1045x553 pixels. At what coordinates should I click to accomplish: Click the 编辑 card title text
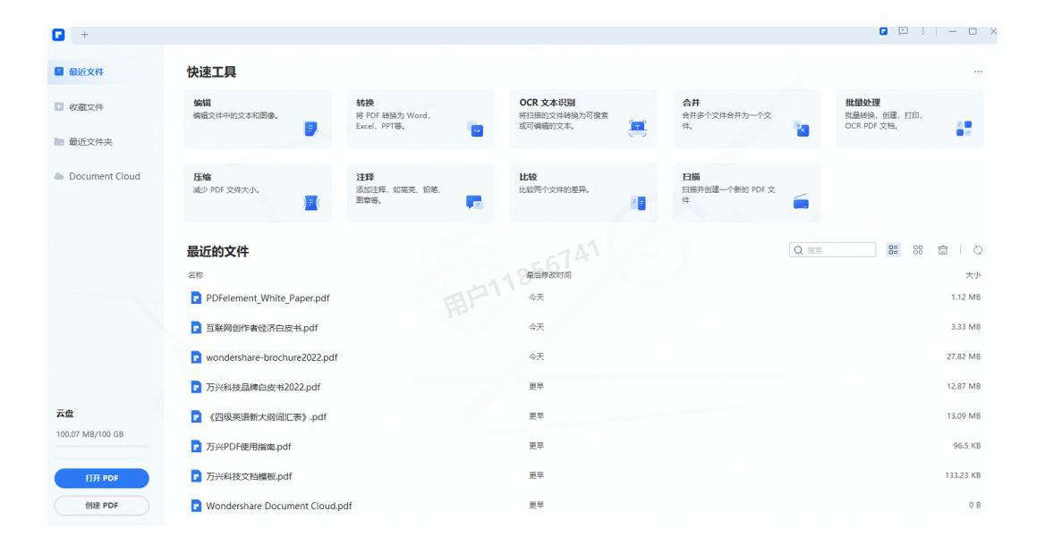coord(202,103)
